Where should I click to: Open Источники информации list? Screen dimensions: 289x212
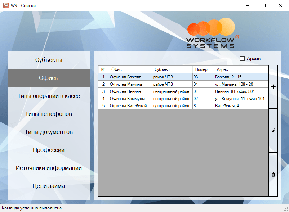49,168
